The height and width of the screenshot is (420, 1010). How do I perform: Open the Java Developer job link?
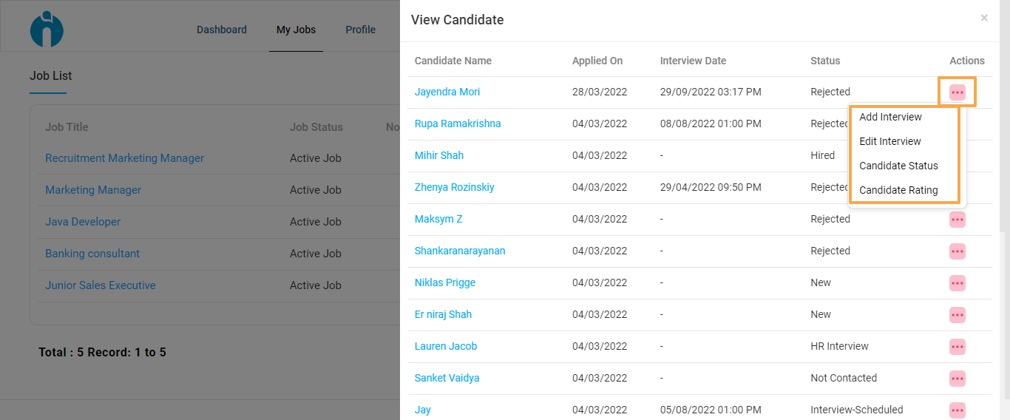83,222
